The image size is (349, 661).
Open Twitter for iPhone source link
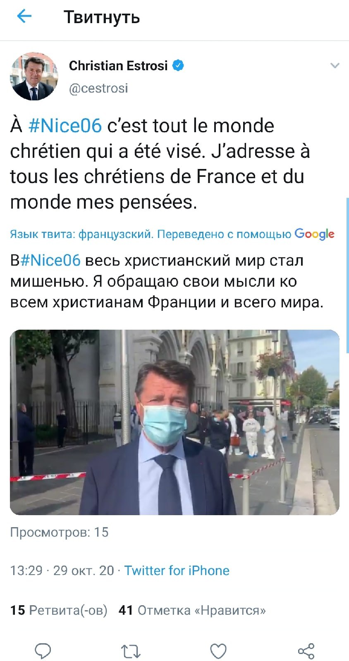pos(177,571)
